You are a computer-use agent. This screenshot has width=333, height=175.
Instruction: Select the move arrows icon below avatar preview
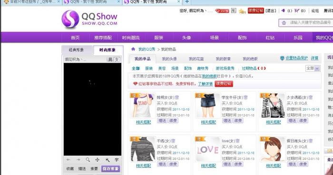click(97, 160)
